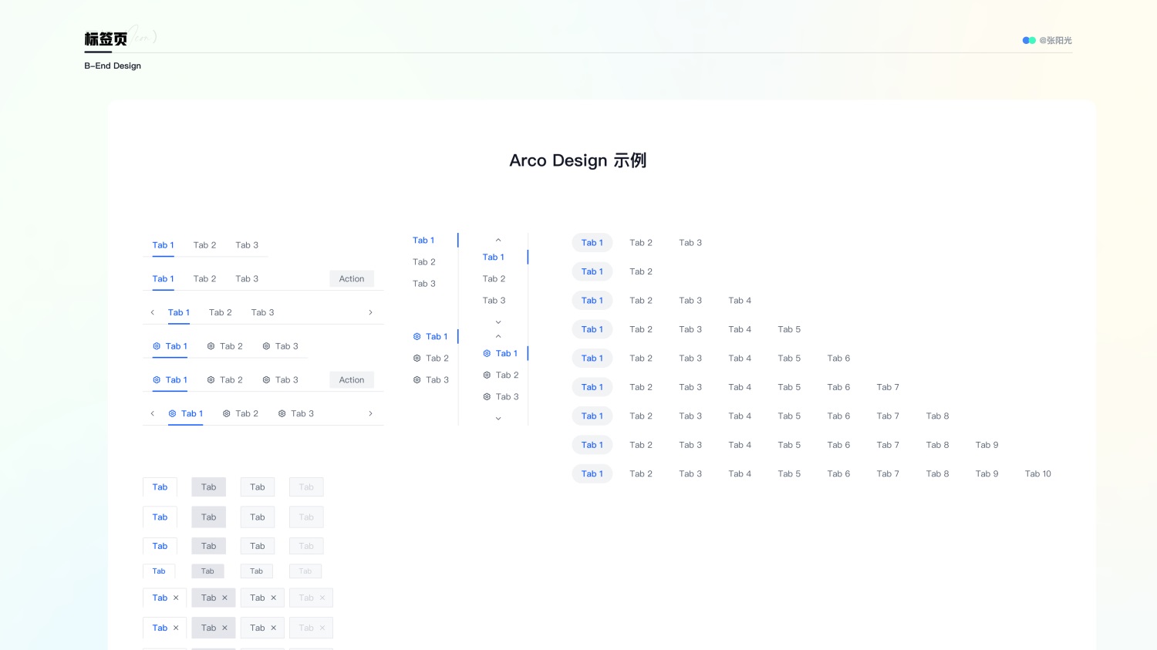Click the small-size white outlined Tab card
The width and height of the screenshot is (1157, 650).
tap(256, 571)
